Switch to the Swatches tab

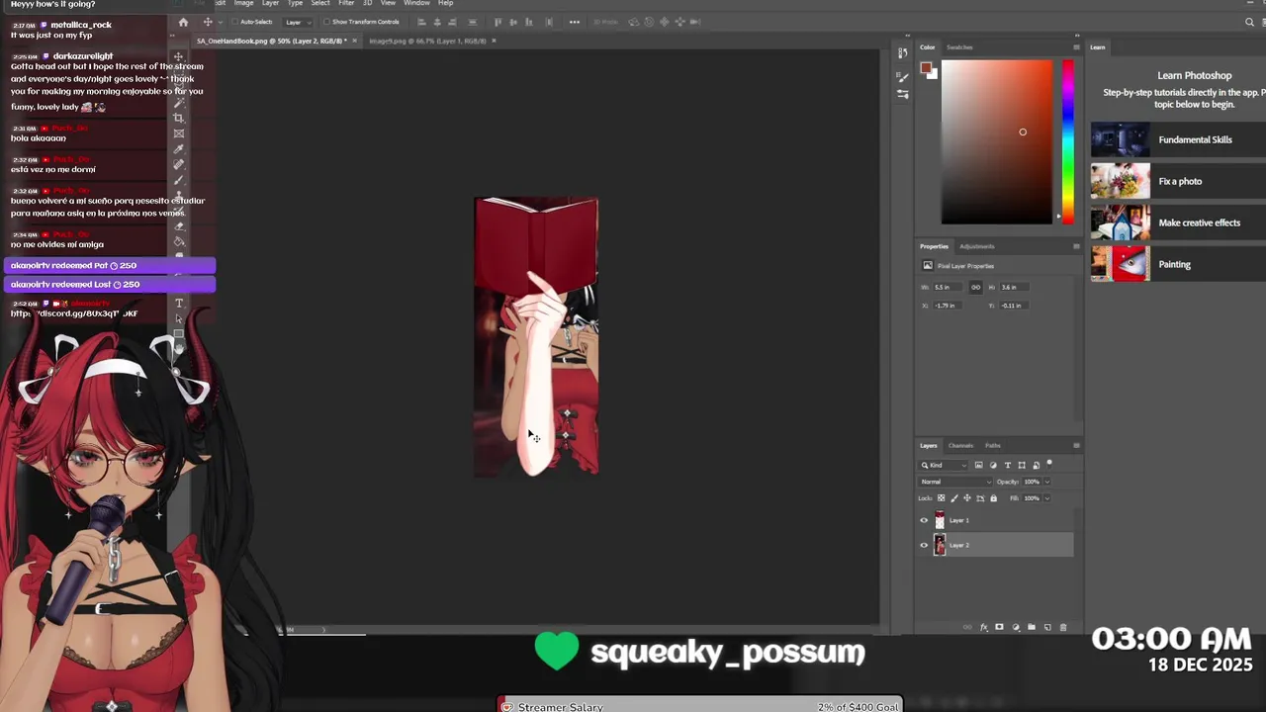959,47
